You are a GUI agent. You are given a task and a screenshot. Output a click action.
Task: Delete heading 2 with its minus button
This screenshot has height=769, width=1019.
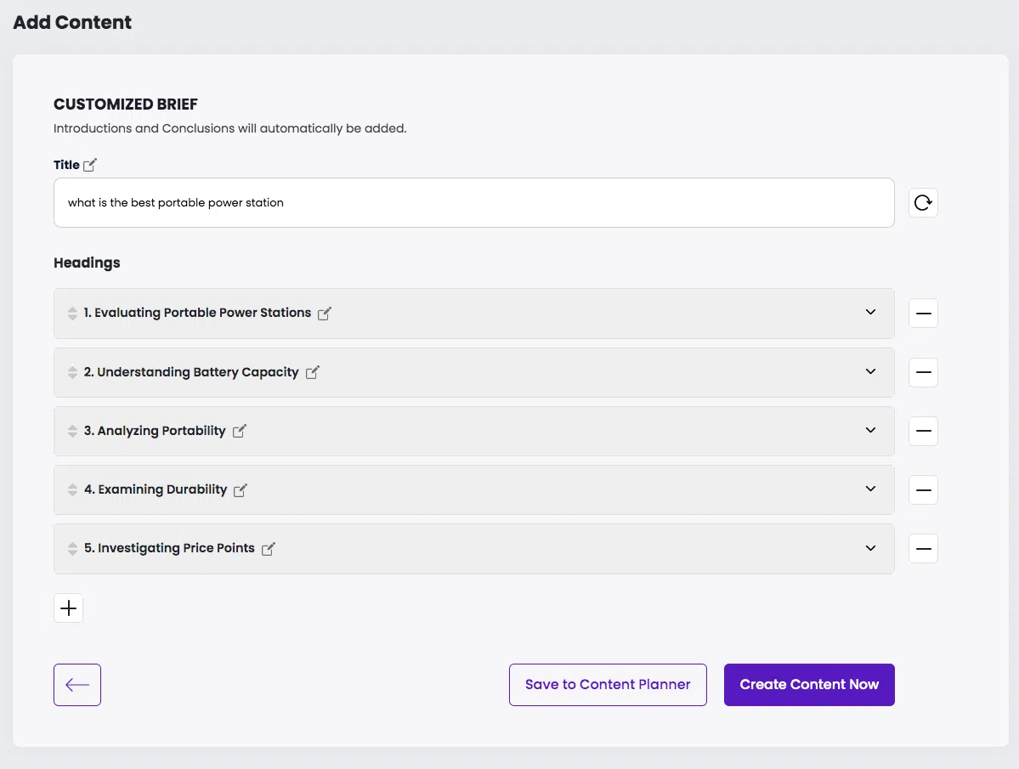coord(923,372)
